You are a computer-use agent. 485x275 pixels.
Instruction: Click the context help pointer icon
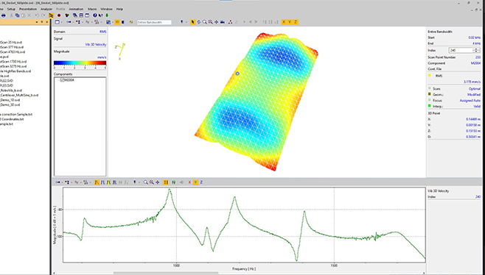tap(100, 15)
